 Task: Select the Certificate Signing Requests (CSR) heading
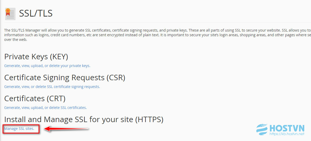pyautogui.click(x=65, y=78)
